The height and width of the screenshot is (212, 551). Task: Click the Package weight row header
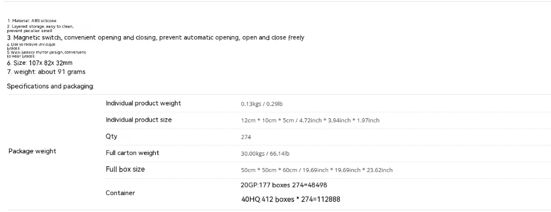click(32, 151)
